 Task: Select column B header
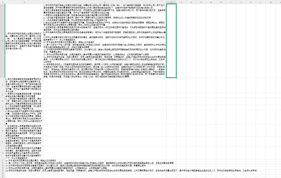pos(105,2)
